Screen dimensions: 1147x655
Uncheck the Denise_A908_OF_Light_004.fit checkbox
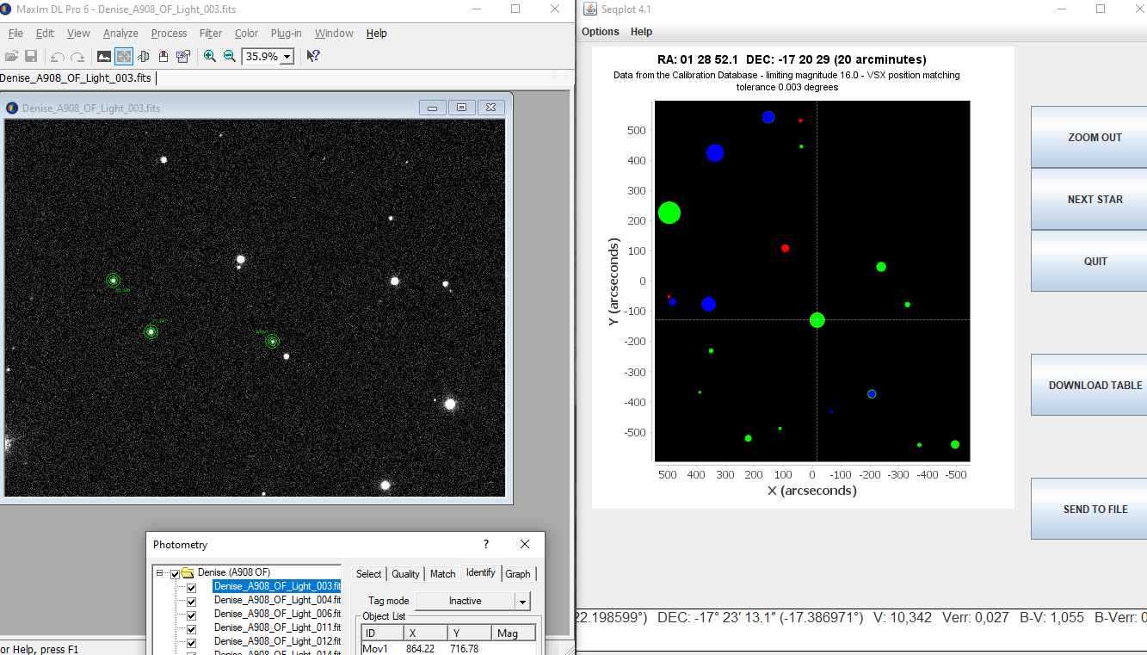pos(192,601)
